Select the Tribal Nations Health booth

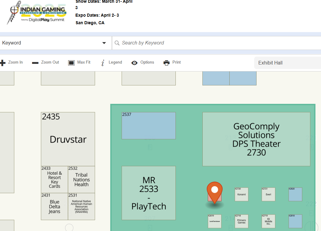click(81, 180)
